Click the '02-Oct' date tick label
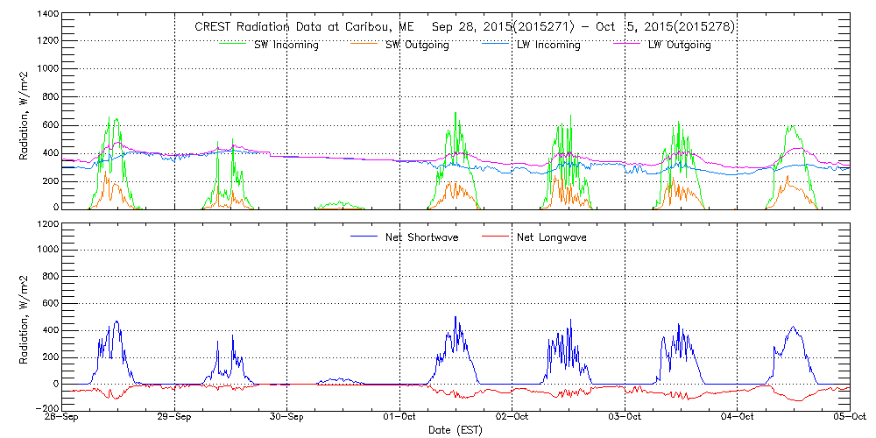Image resolution: width=876 pixels, height=438 pixels. tap(512, 418)
